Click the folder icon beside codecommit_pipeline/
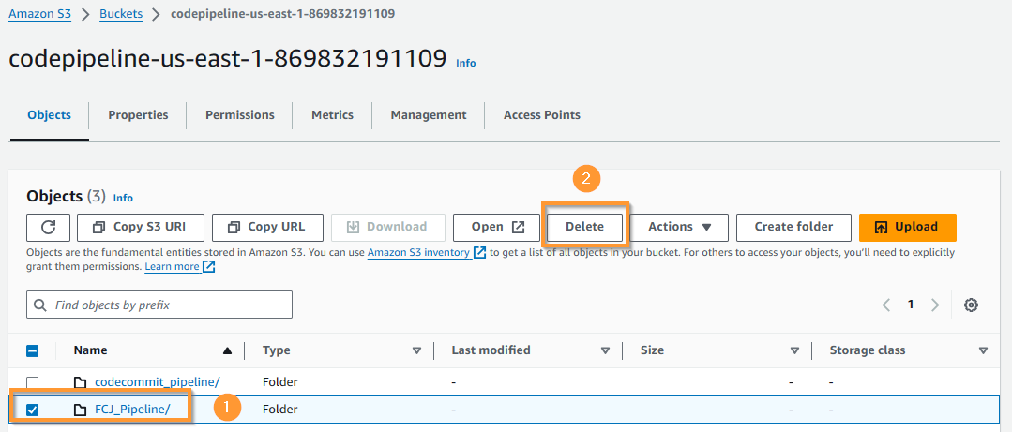This screenshot has width=1012, height=432. pyautogui.click(x=80, y=382)
